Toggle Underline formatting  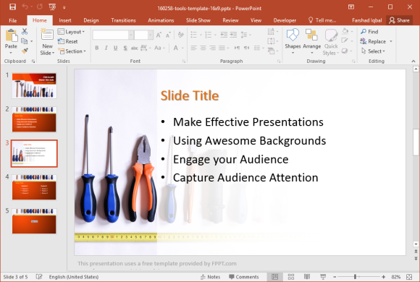115,48
